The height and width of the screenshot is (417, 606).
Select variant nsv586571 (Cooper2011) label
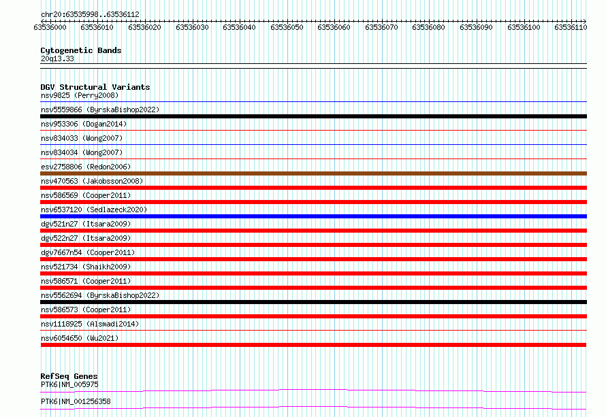pyautogui.click(x=86, y=281)
